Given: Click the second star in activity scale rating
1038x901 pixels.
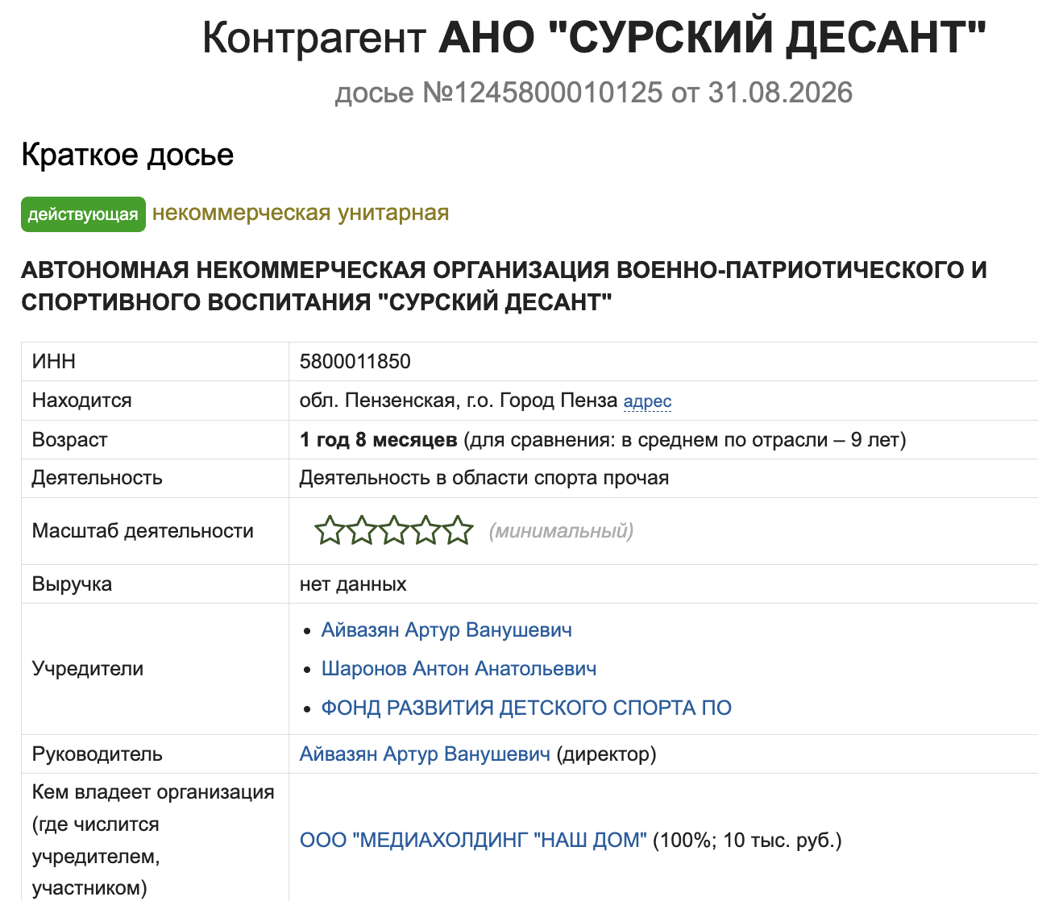Looking at the screenshot, I should pyautogui.click(x=362, y=530).
